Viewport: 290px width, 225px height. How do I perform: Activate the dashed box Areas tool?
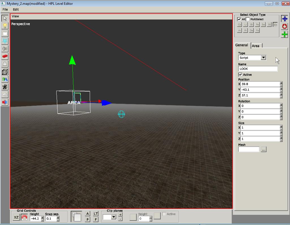[5, 72]
